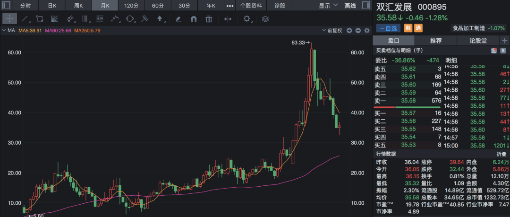Toggle the magnet snap tool
The width and height of the screenshot is (510, 217).
point(194,19)
